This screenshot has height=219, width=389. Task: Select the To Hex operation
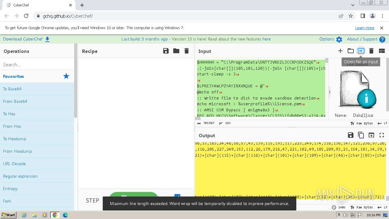coord(37,114)
